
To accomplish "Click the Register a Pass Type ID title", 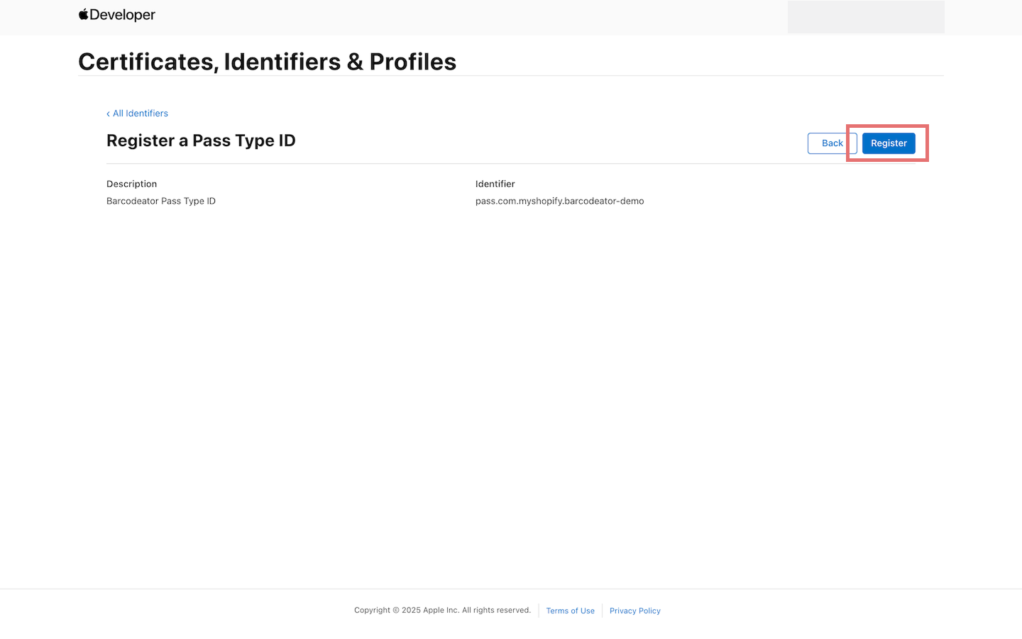I will pyautogui.click(x=201, y=141).
